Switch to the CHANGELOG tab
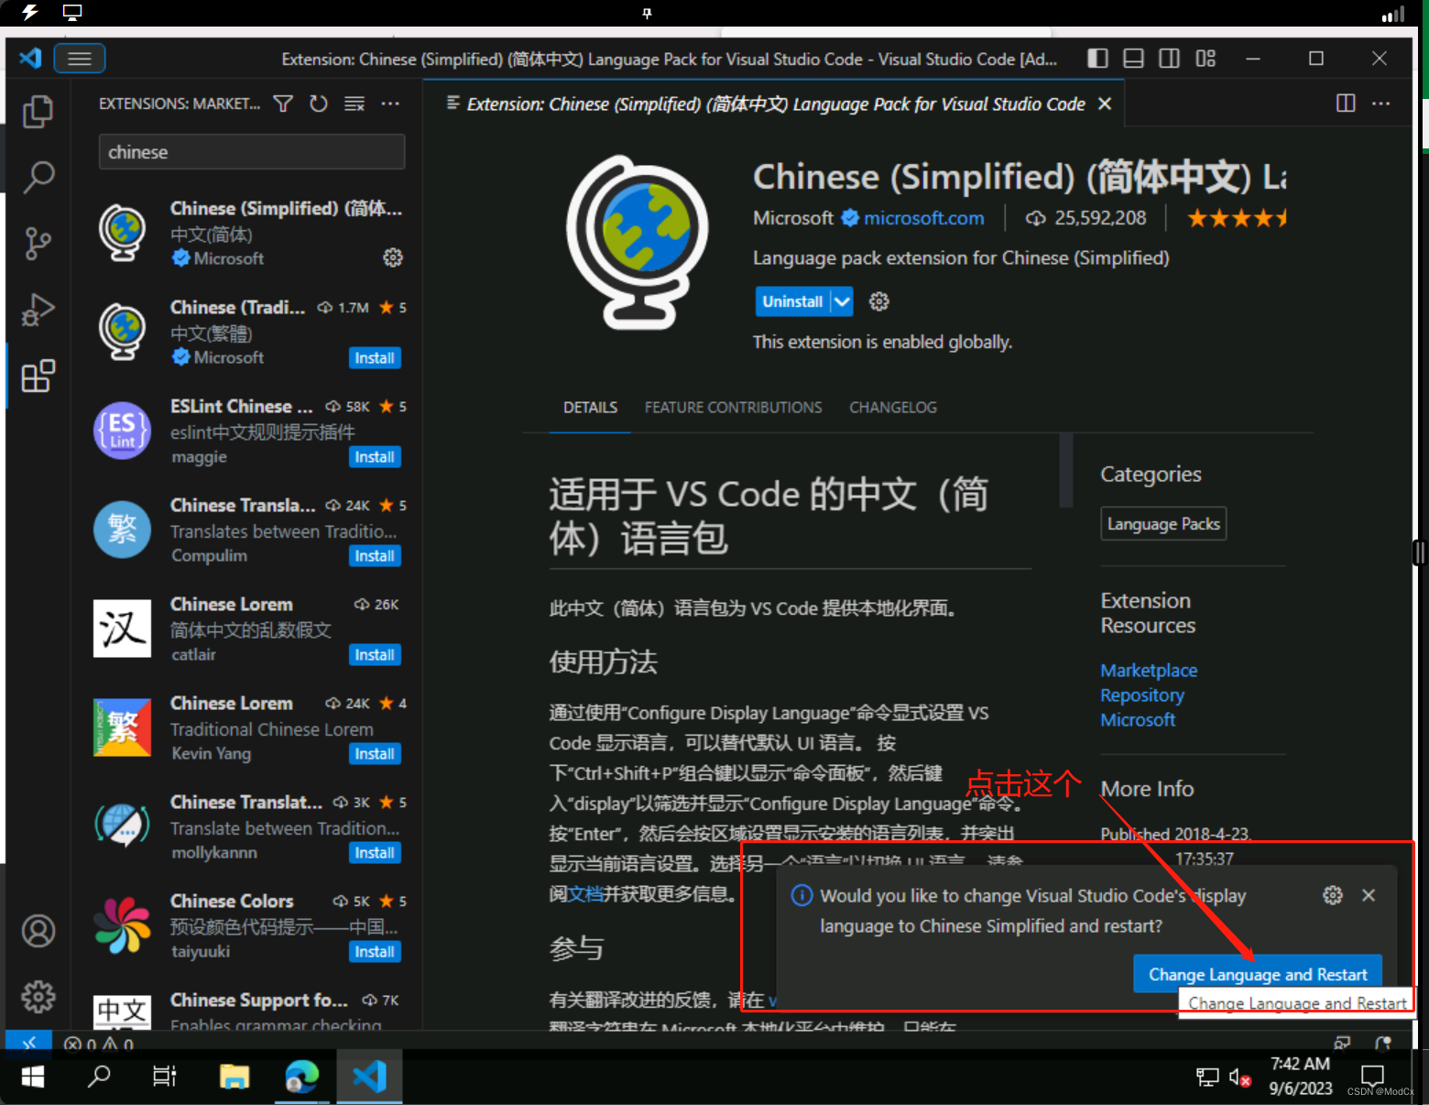Image resolution: width=1429 pixels, height=1105 pixels. click(x=893, y=408)
